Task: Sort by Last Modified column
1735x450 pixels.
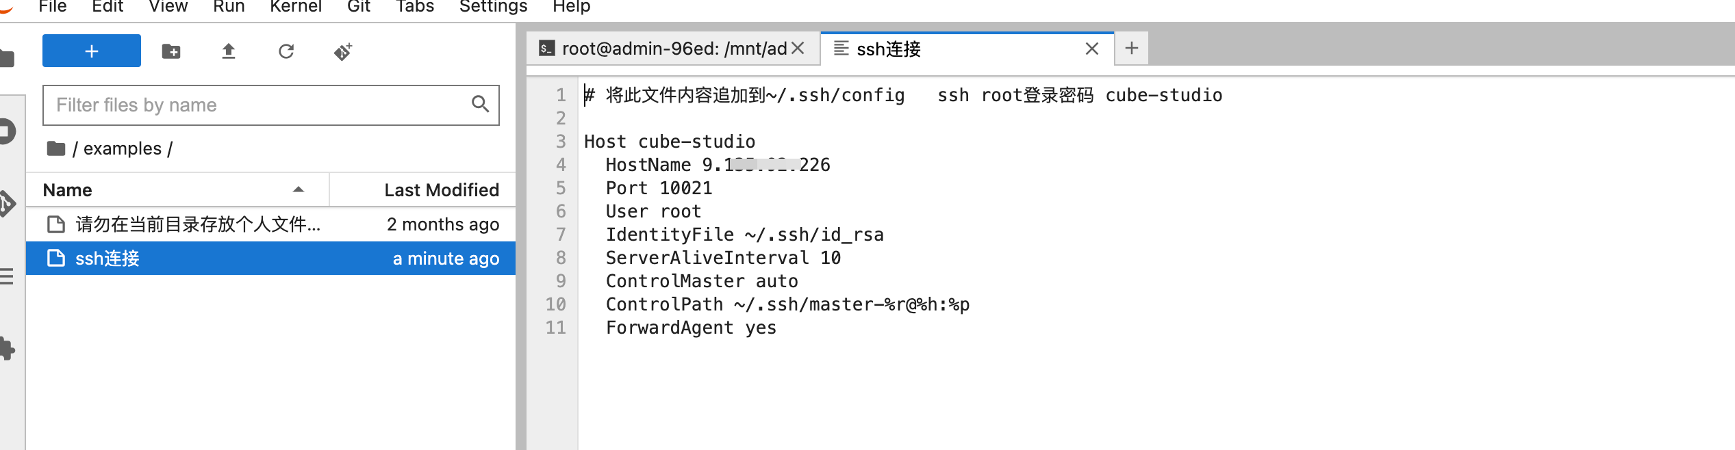Action: tap(441, 190)
